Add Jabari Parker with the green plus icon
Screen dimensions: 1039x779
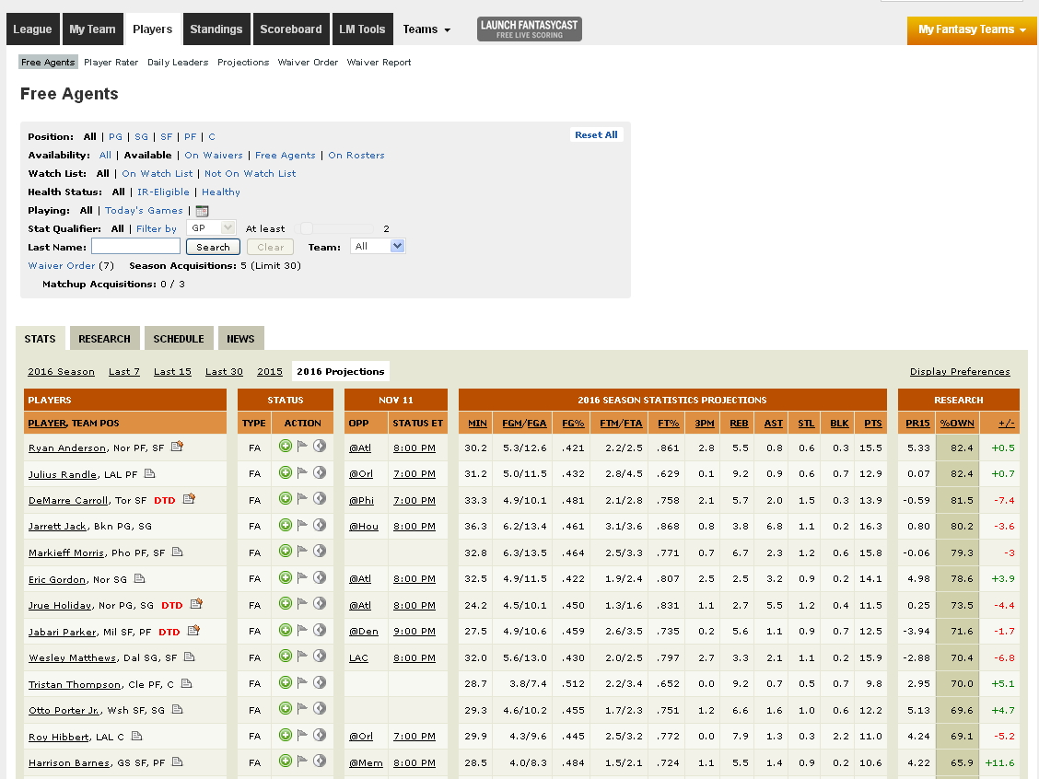click(285, 630)
